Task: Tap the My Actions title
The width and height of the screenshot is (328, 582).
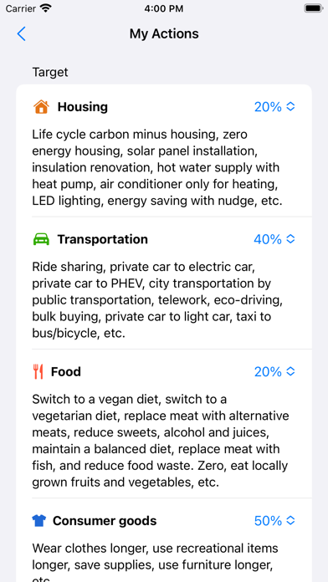Action: (164, 33)
